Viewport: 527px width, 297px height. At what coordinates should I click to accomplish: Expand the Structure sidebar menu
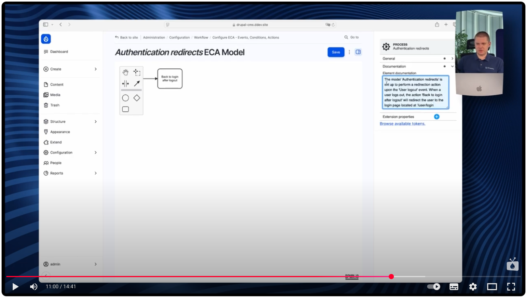click(x=71, y=121)
